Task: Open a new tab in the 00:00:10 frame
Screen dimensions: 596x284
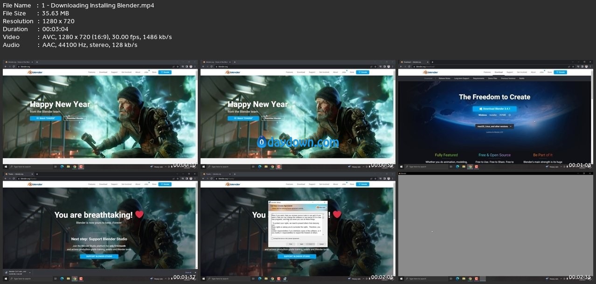Action: [37, 62]
